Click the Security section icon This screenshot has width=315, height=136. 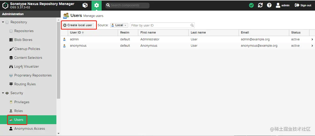(x=7, y=93)
